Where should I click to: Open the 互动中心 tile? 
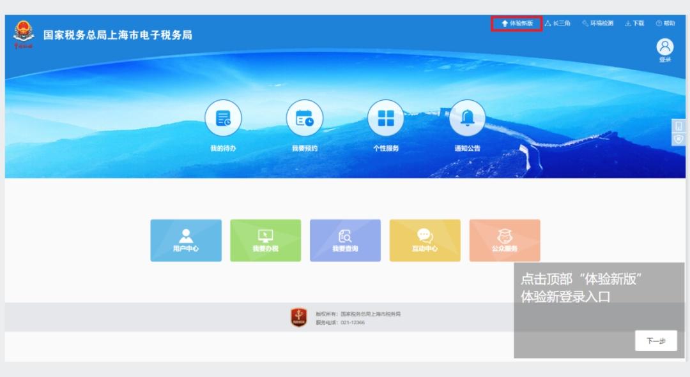click(425, 240)
